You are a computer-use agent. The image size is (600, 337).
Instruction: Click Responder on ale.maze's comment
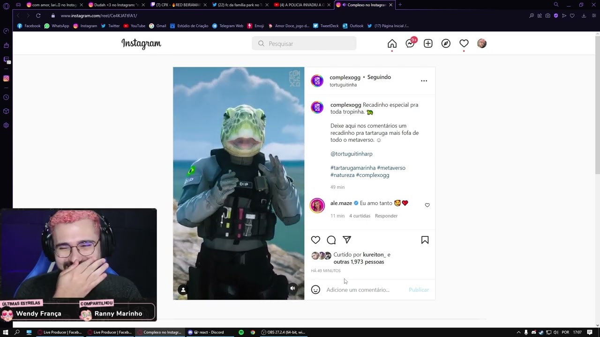(386, 216)
